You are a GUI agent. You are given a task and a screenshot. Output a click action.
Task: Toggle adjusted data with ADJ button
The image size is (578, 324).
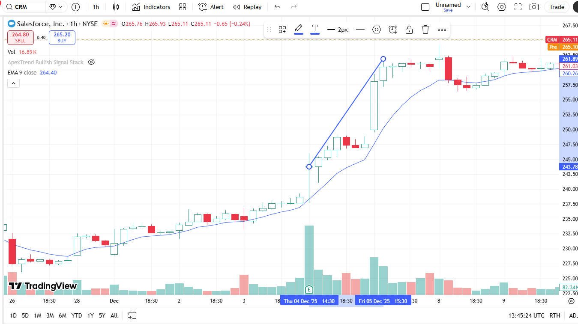pos(573,315)
